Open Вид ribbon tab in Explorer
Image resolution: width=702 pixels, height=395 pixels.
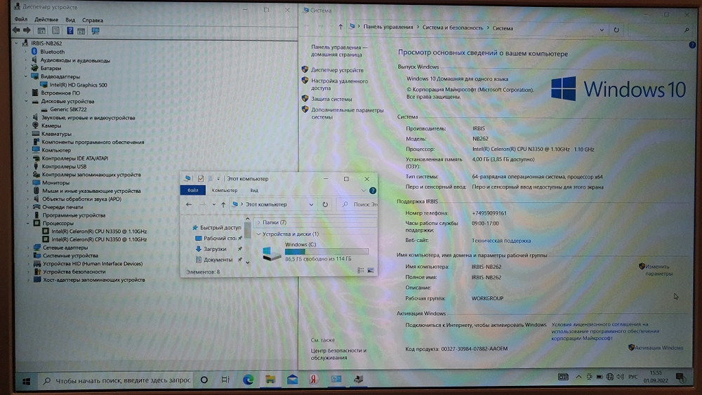click(x=254, y=190)
